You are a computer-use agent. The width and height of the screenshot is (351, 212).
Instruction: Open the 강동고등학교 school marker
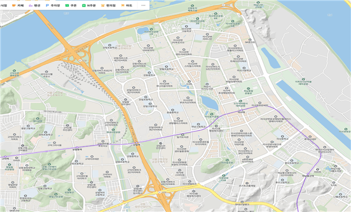[x=45, y=186]
